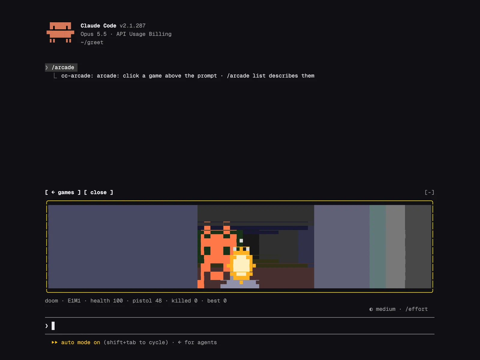Click the 'medium' effort level indicator
The height and width of the screenshot is (360, 480).
point(385,309)
